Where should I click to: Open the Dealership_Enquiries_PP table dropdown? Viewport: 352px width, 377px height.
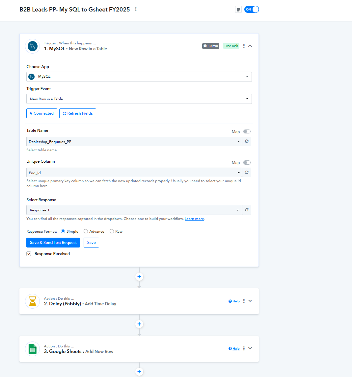pyautogui.click(x=134, y=141)
